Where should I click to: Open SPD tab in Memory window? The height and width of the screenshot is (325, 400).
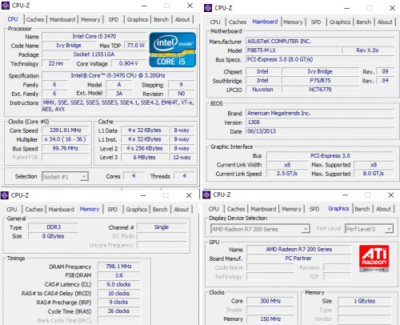pyautogui.click(x=113, y=209)
